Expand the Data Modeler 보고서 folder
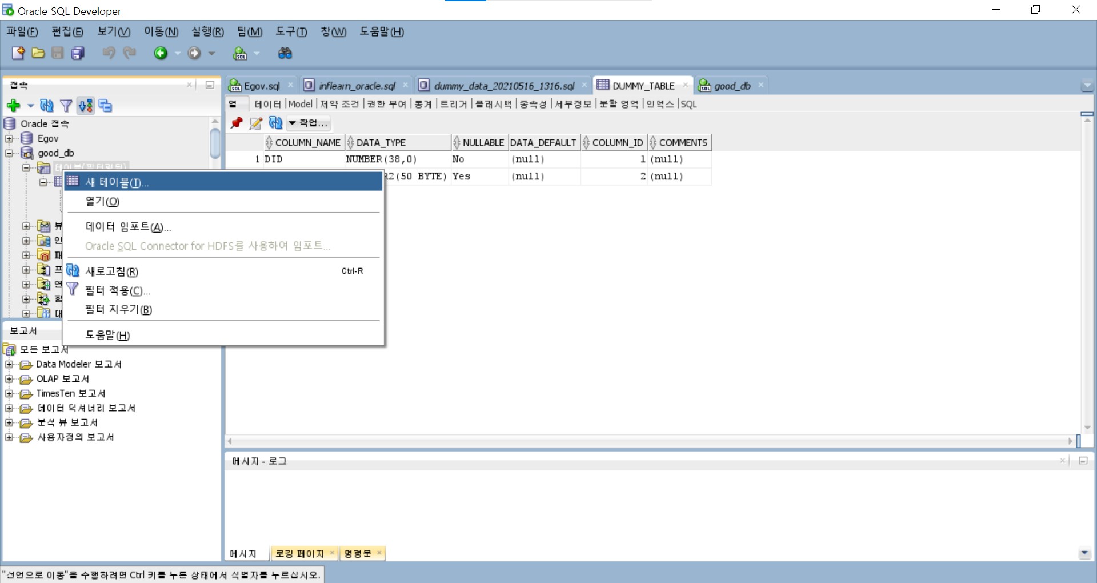 9,364
